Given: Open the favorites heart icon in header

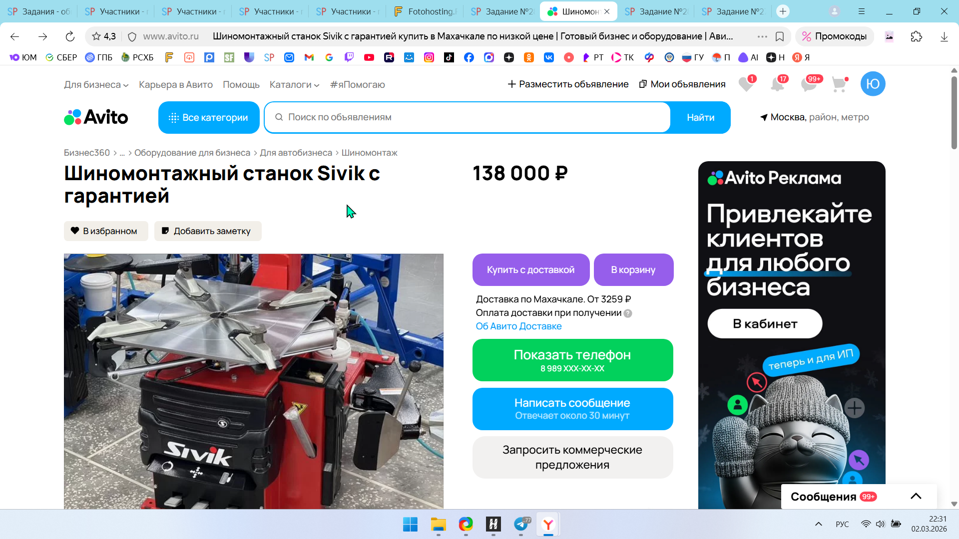Looking at the screenshot, I should [x=746, y=84].
